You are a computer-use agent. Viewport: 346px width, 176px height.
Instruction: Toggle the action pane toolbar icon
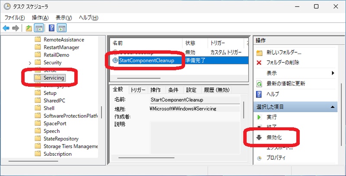[62, 28]
